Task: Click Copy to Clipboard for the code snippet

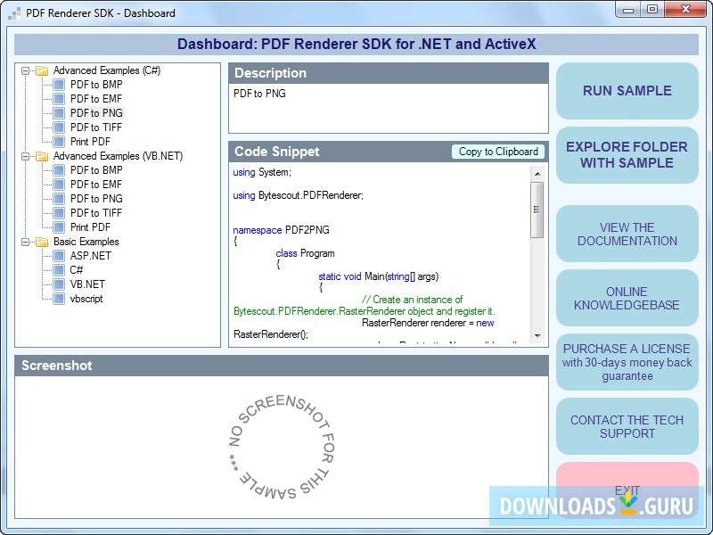Action: 498,152
